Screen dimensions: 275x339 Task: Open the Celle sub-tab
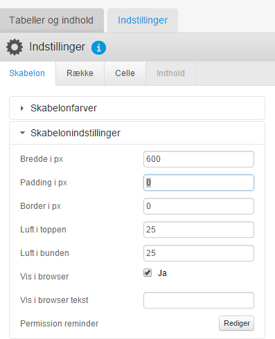tap(125, 73)
